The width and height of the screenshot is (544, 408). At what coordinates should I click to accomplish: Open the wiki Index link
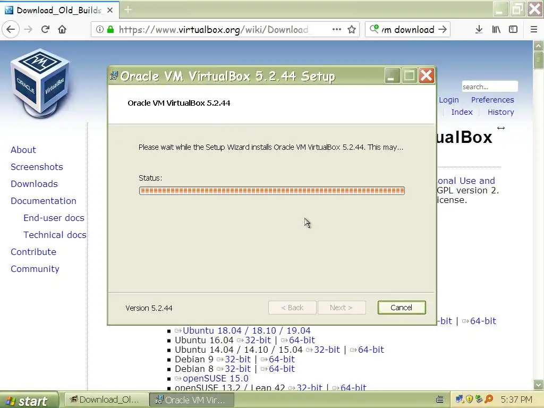pyautogui.click(x=462, y=112)
